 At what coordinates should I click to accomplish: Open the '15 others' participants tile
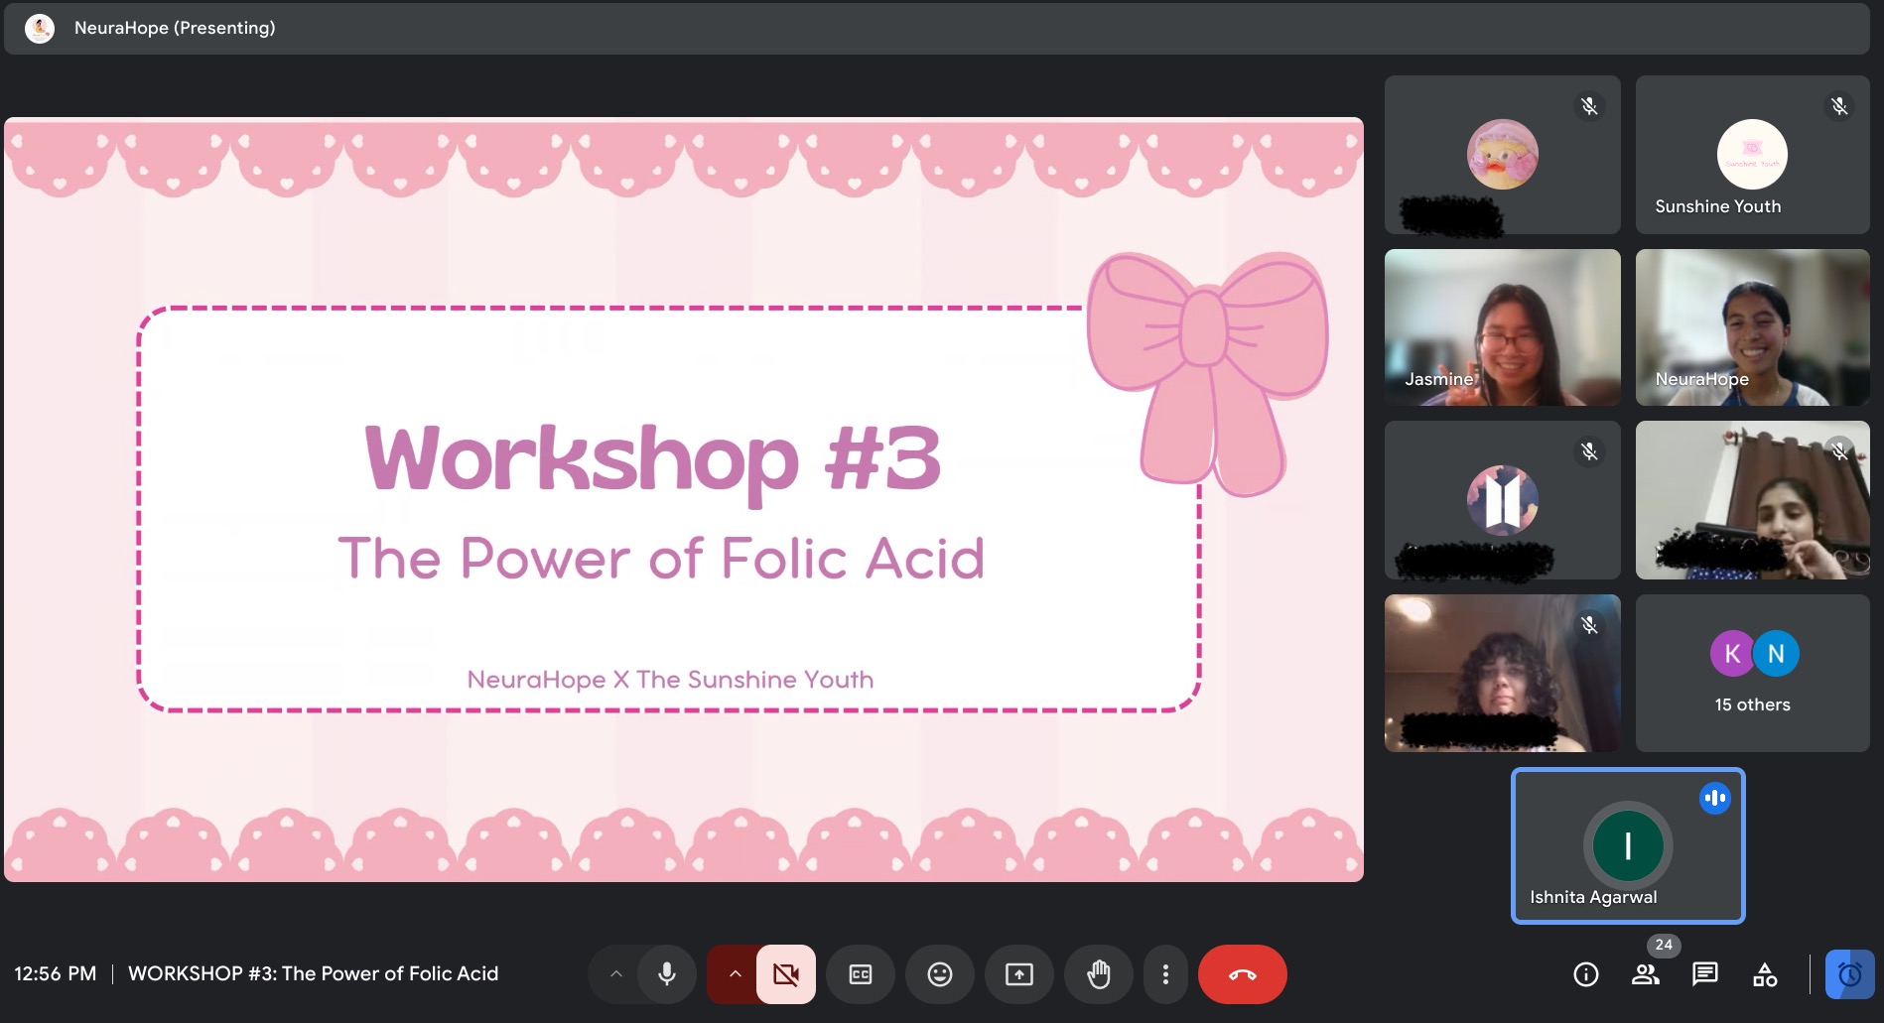coord(1752,674)
